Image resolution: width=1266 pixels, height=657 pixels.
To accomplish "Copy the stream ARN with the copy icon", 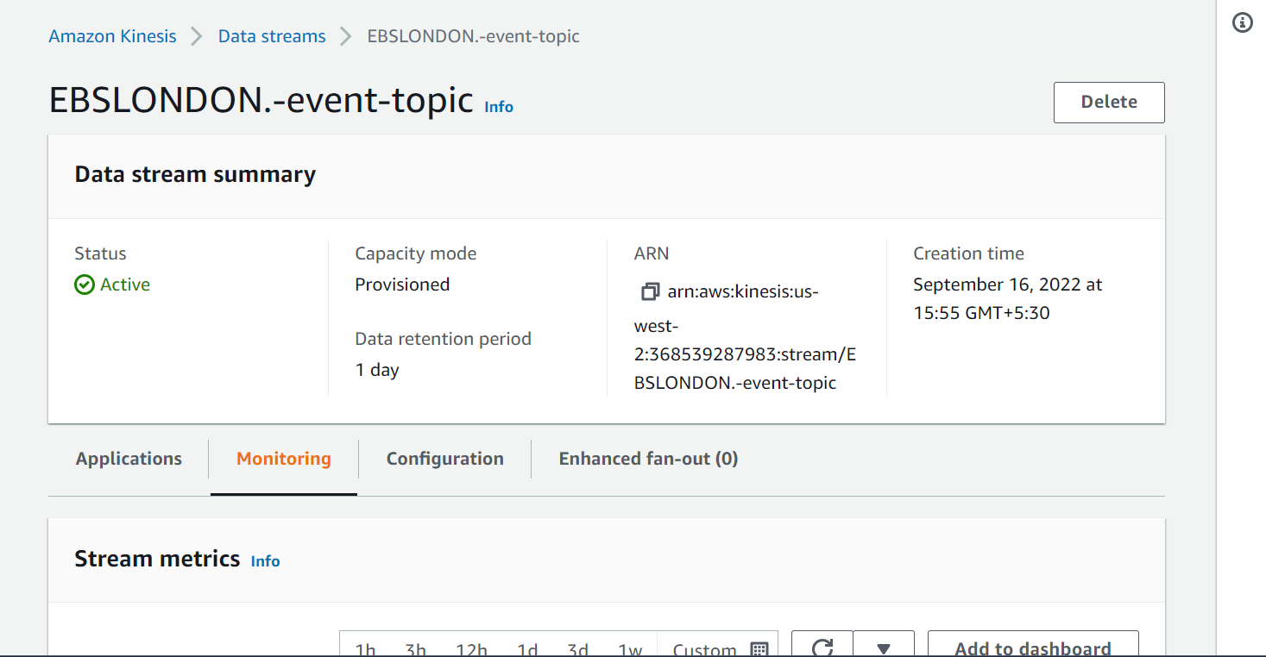I will [x=650, y=292].
